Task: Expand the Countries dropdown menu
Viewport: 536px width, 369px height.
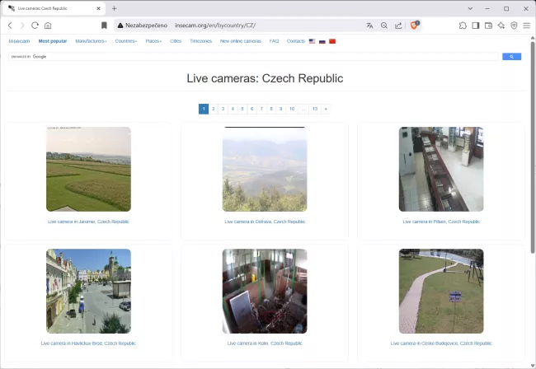Action: pos(126,40)
